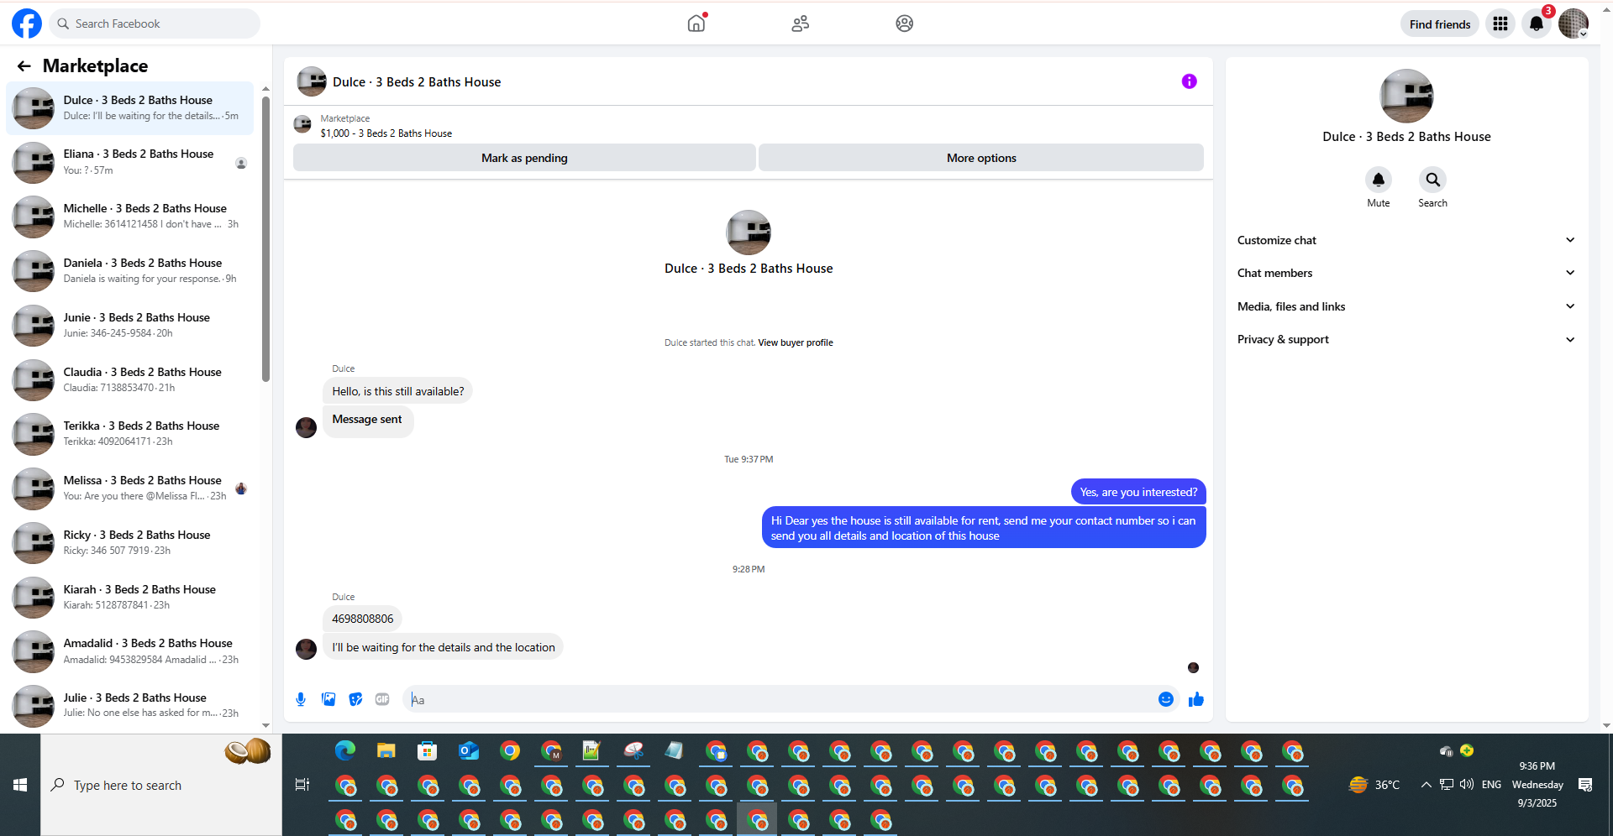Open the account profile picture menu
Screen dimensions: 1613x836
pyautogui.click(x=1574, y=24)
